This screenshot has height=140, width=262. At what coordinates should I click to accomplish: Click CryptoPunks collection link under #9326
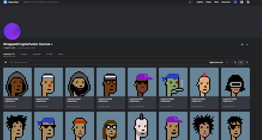coord(134,101)
